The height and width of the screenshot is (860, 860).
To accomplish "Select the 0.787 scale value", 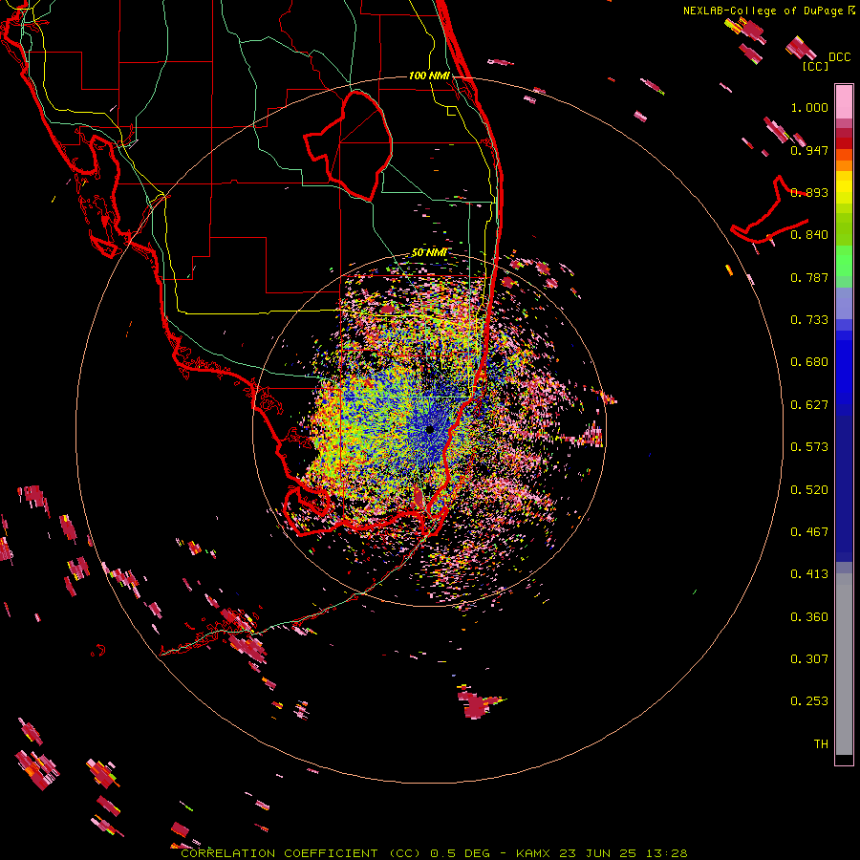I will click(x=809, y=277).
